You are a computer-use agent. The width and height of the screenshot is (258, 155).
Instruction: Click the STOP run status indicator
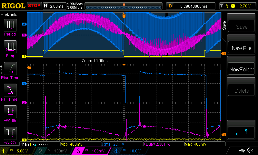click(34, 5)
